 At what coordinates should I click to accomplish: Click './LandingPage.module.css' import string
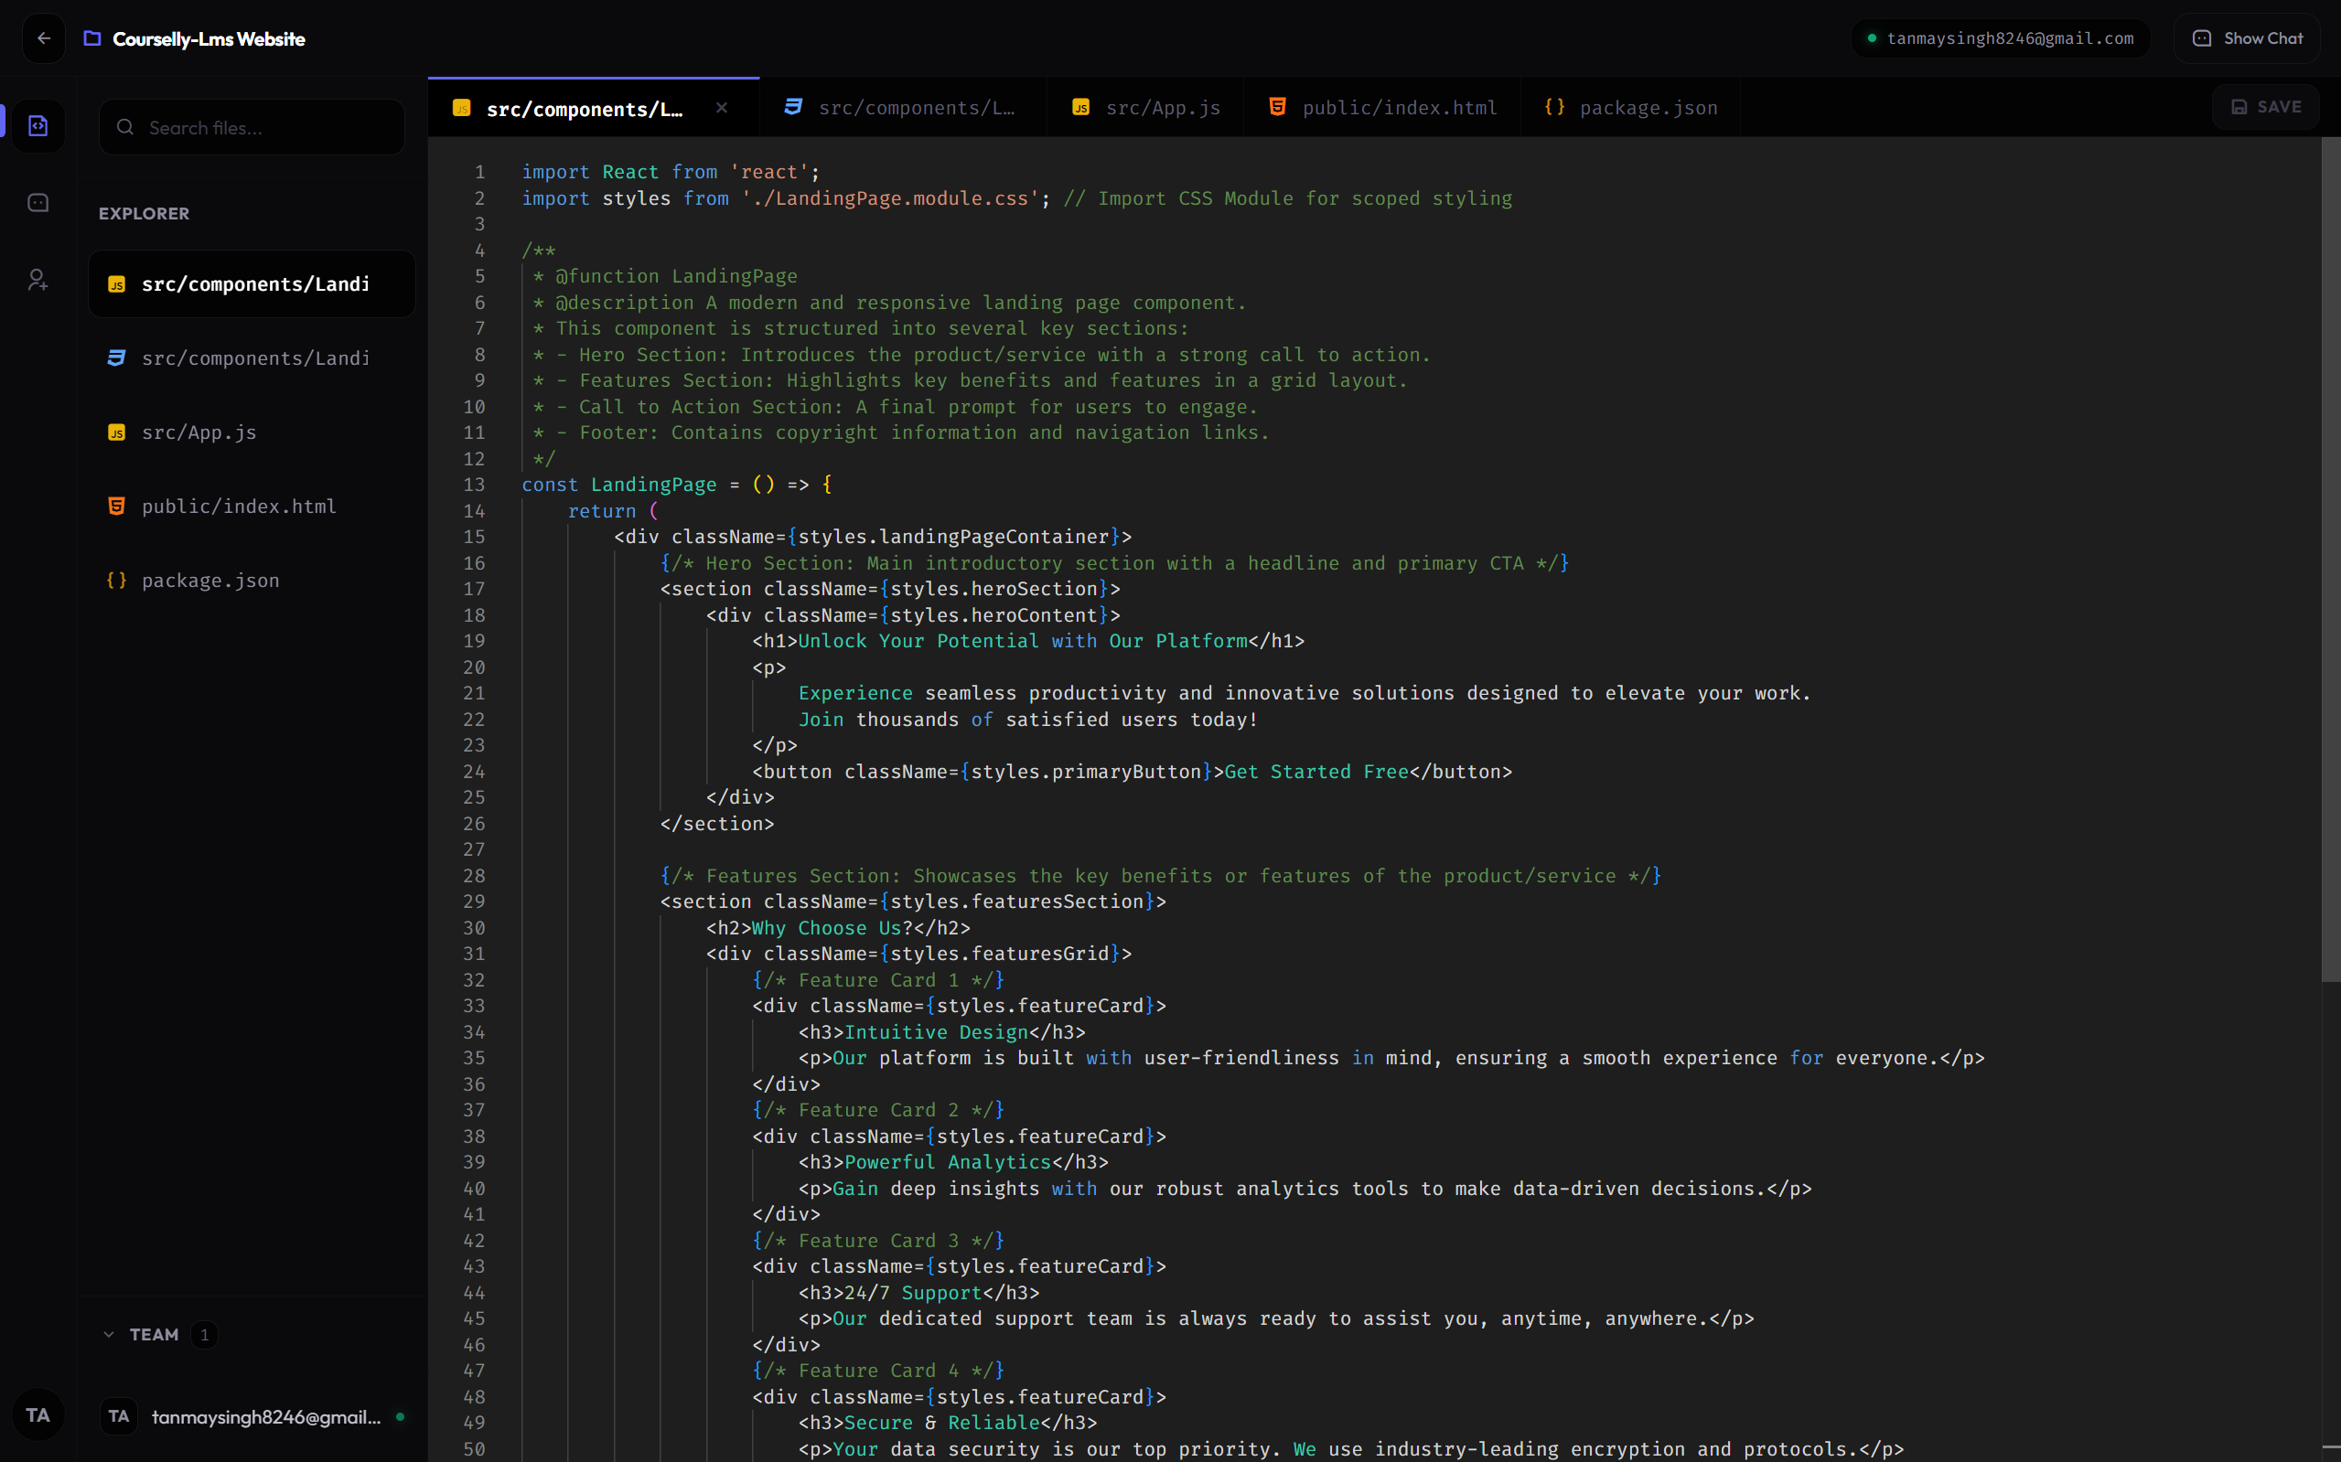(x=890, y=198)
